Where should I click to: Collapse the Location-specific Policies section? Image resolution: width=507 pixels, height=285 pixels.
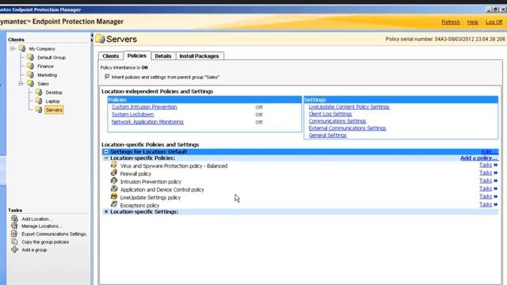pos(106,158)
